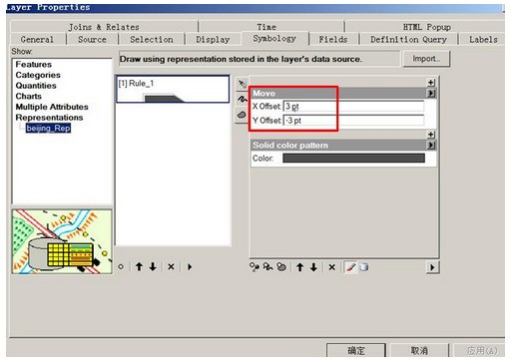Viewport: 510px width, 363px height.
Task: Move Rule_1 up with the up arrow
Action: (x=139, y=266)
